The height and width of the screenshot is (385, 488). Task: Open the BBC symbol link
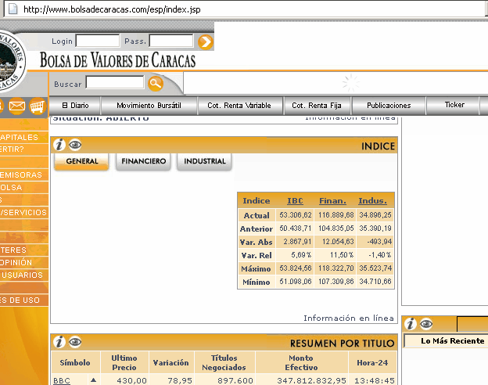pos(62,380)
